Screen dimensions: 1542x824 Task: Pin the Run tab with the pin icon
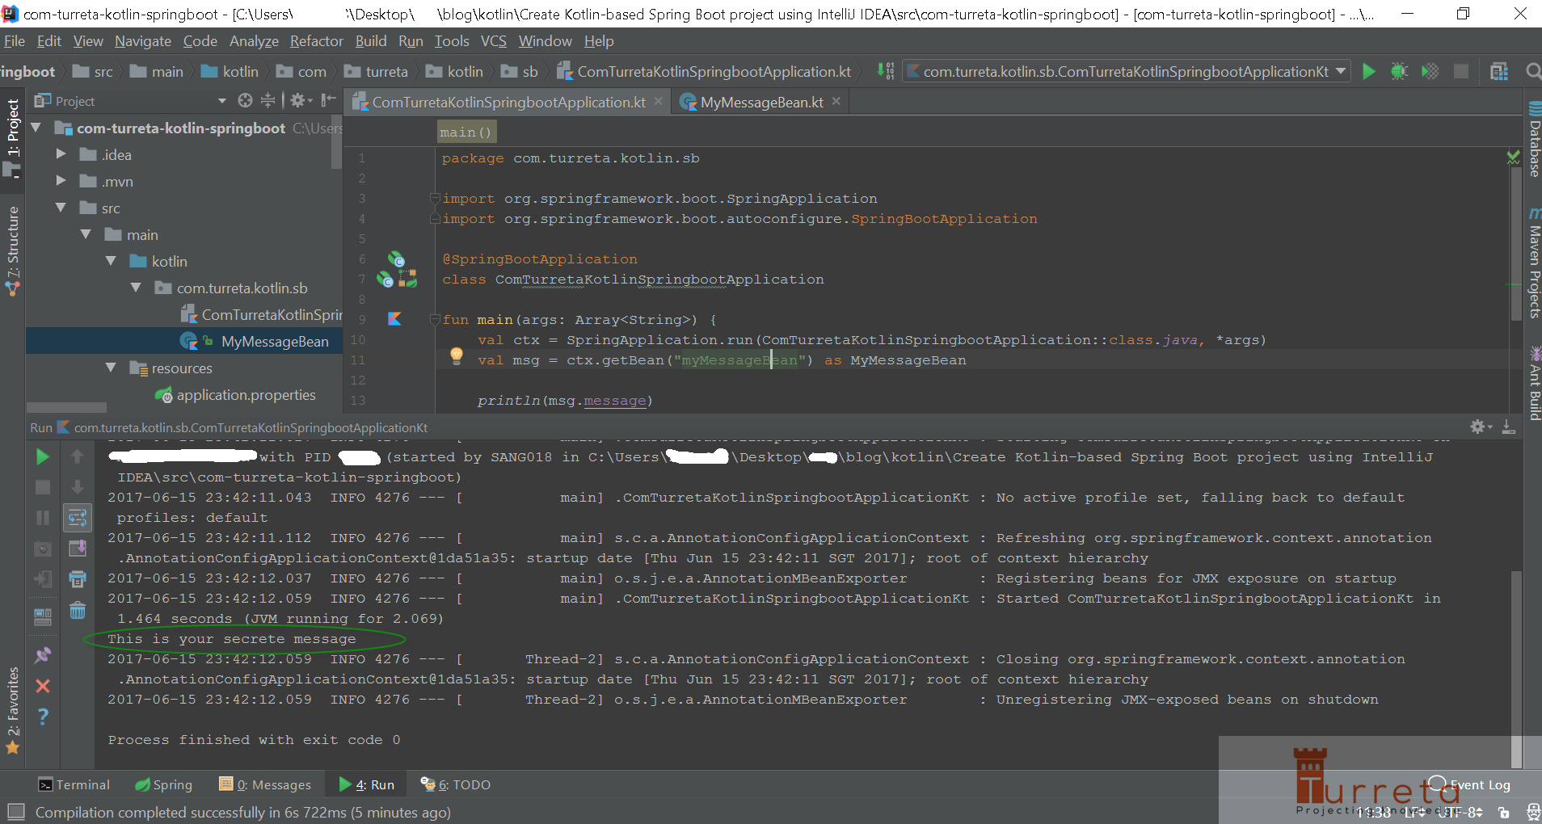[x=43, y=655]
